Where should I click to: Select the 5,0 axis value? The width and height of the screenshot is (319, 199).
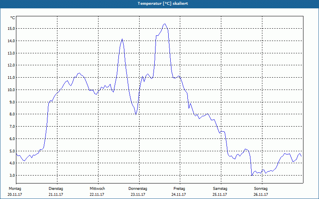(x=12, y=151)
